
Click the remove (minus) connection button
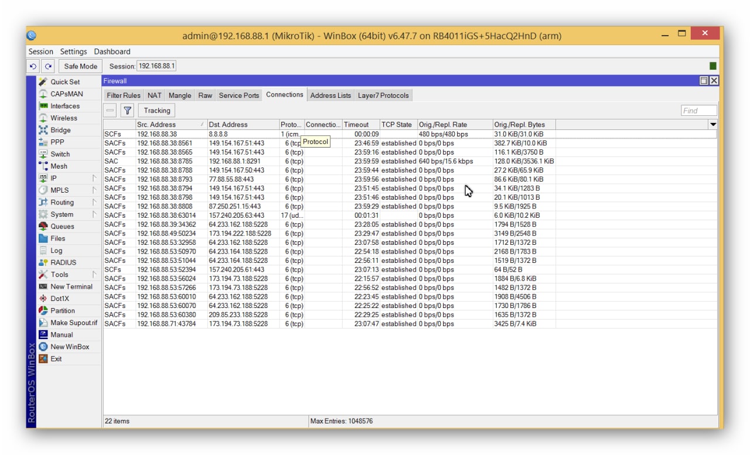coord(110,110)
